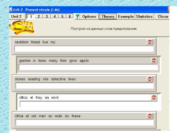Click the blue question mark help icon
Screen dimensions: 177x133
pos(77,17)
